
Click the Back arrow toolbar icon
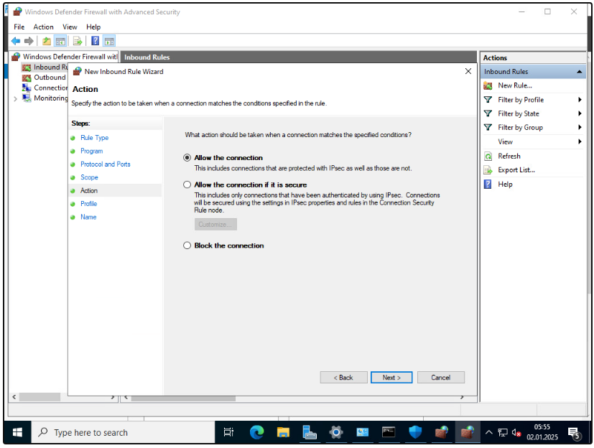tap(16, 41)
